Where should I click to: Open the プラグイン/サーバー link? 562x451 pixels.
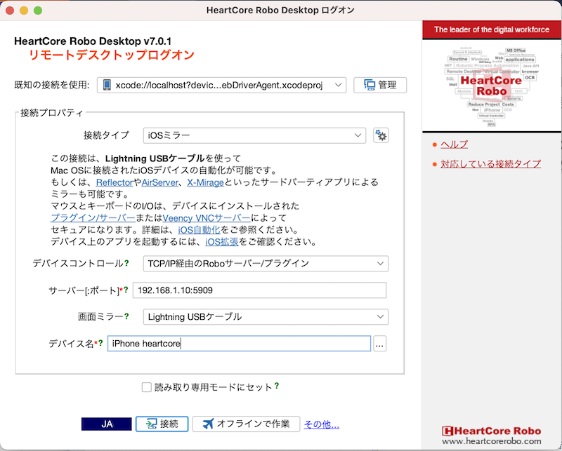click(x=93, y=218)
